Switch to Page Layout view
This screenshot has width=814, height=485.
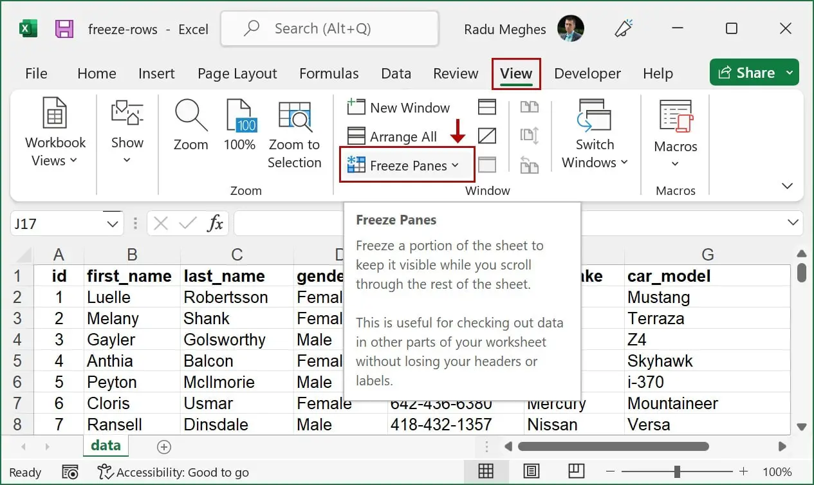coord(531,471)
